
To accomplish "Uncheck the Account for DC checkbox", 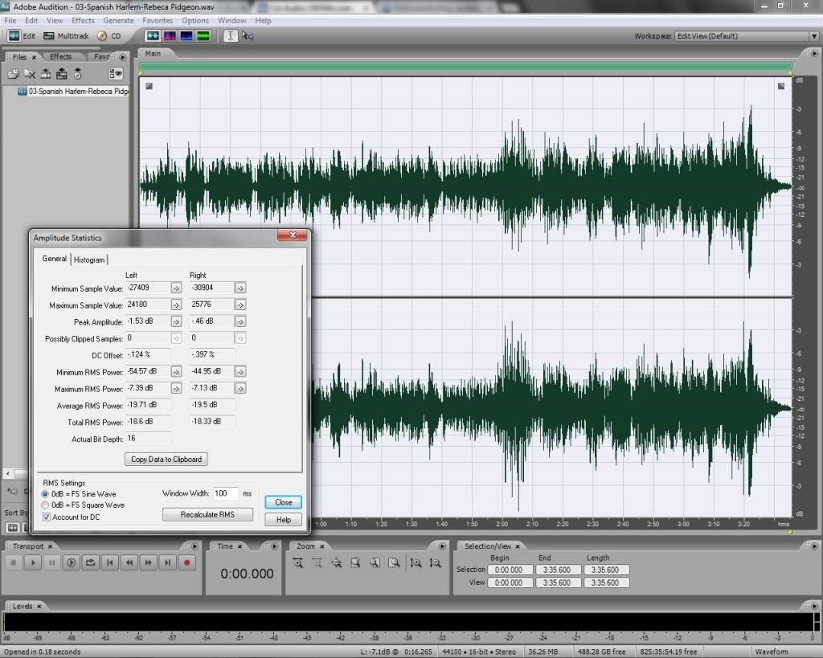I will pyautogui.click(x=46, y=517).
